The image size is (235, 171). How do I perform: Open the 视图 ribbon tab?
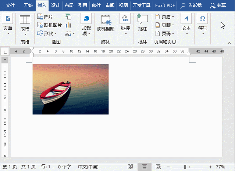pyautogui.click(x=123, y=6)
